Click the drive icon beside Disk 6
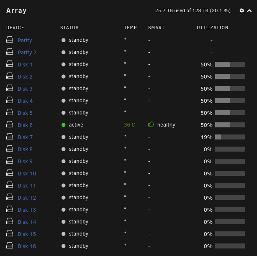257x256 pixels. click(10, 124)
